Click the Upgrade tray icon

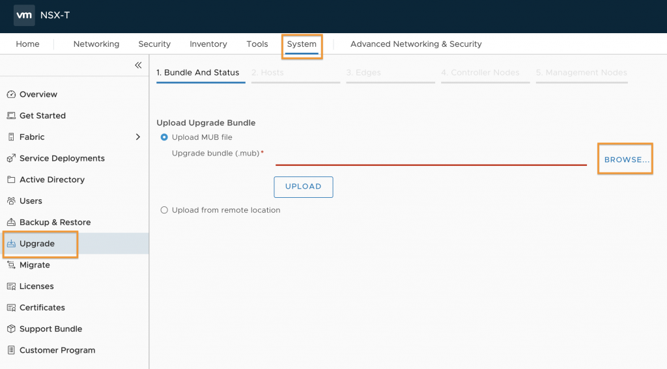[11, 243]
